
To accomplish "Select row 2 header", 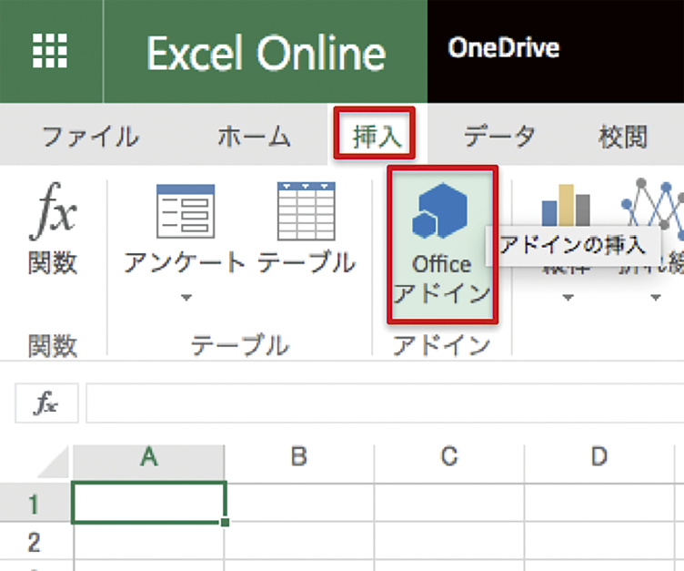I will (35, 541).
